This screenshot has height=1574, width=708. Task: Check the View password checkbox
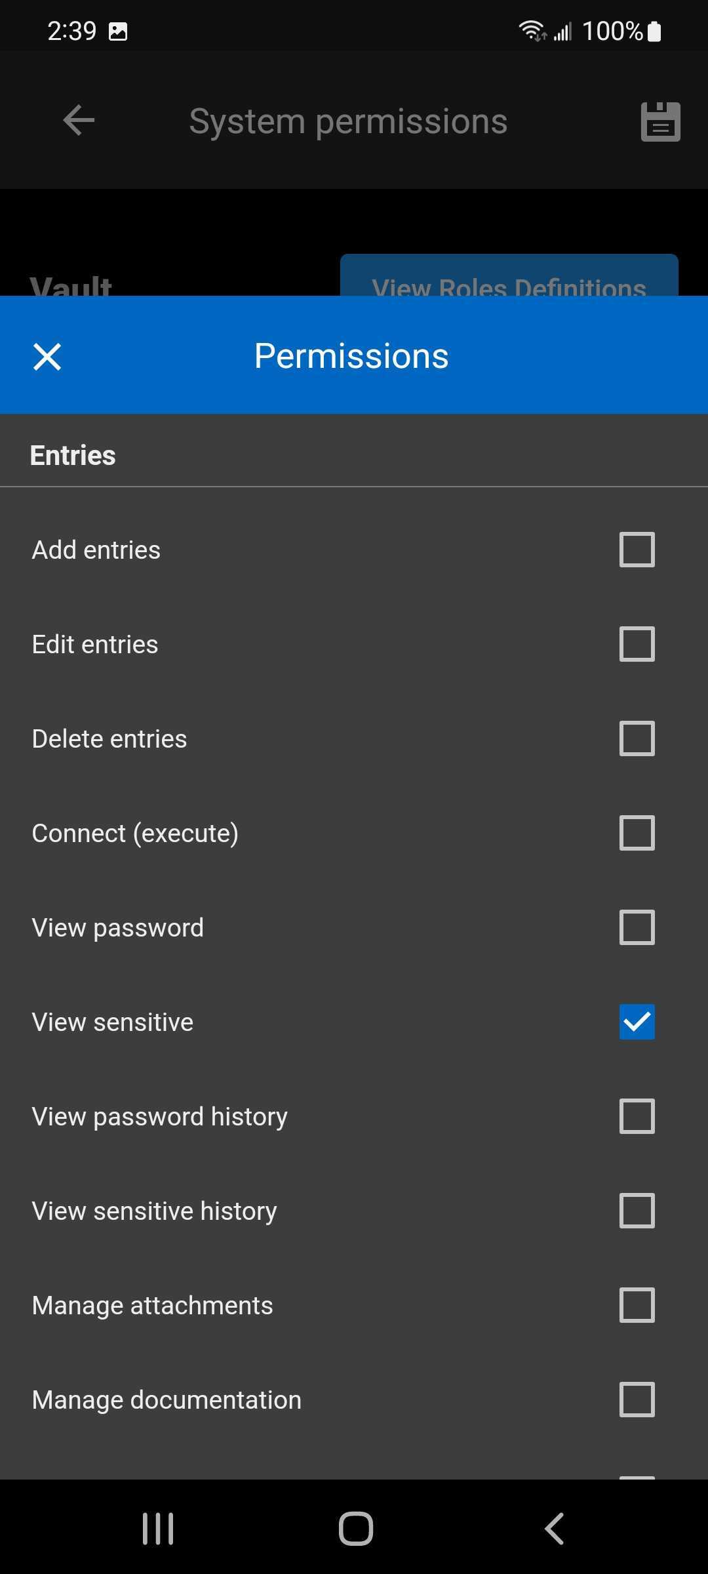point(637,927)
